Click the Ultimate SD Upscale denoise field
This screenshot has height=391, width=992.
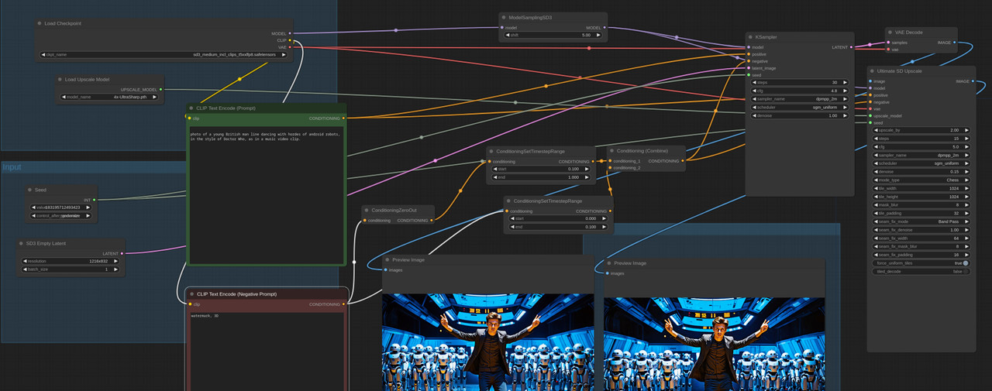[x=921, y=172]
